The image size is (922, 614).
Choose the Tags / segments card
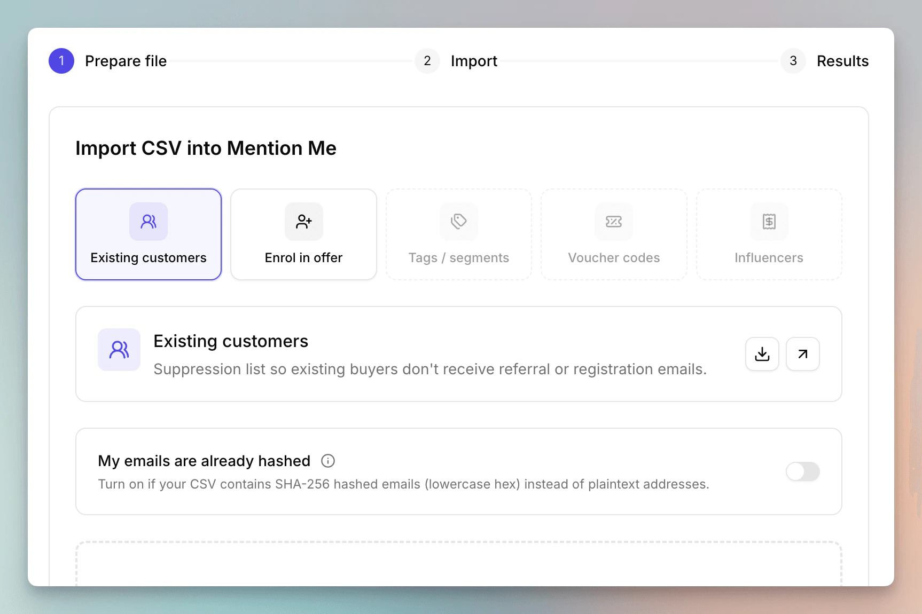459,234
